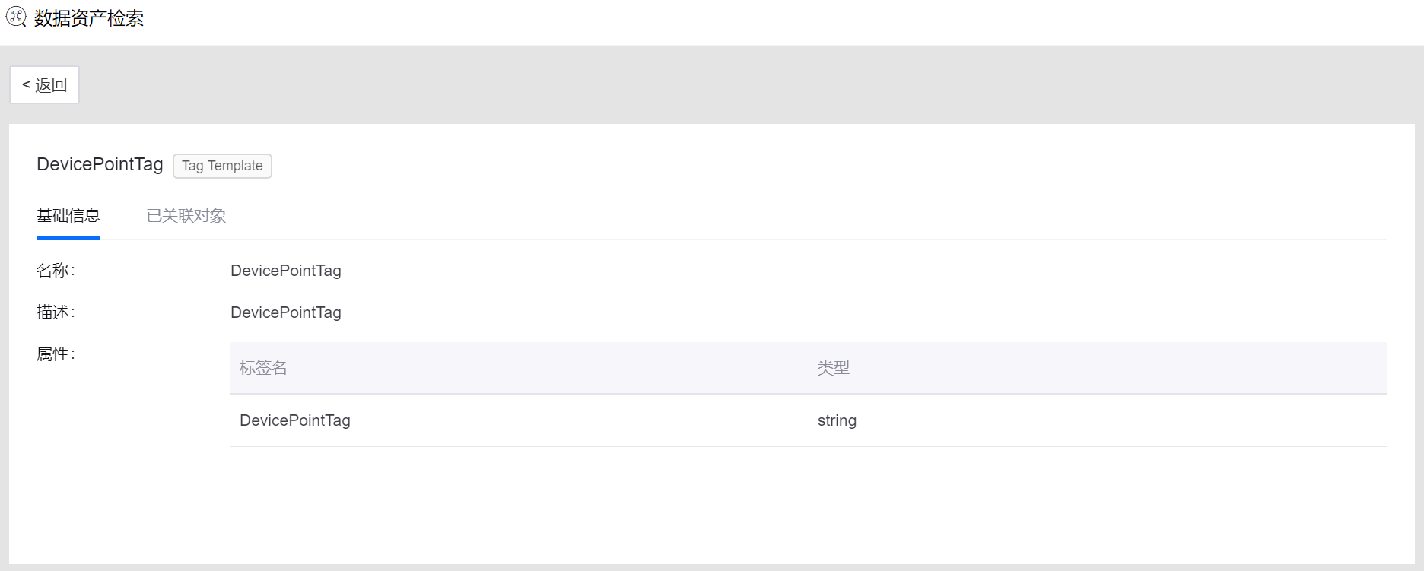Click the DevicePointTag page heading
1424x571 pixels.
[100, 164]
